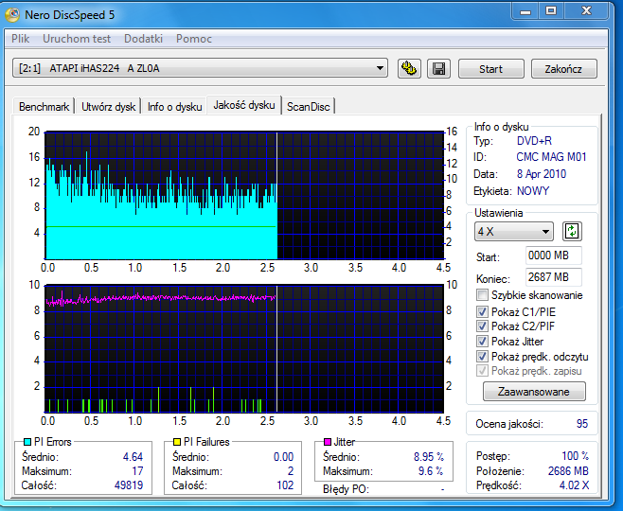623x511 pixels.
Task: Click the disc ID value CMC MAG M01
Action: [x=551, y=157]
